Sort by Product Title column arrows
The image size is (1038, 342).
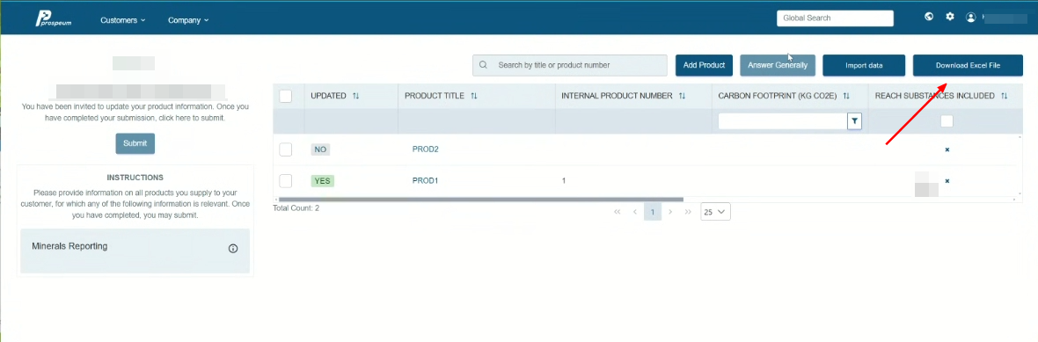[474, 96]
